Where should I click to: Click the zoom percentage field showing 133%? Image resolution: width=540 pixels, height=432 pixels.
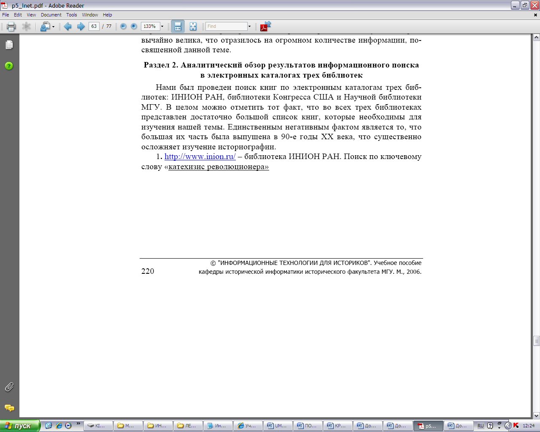150,26
